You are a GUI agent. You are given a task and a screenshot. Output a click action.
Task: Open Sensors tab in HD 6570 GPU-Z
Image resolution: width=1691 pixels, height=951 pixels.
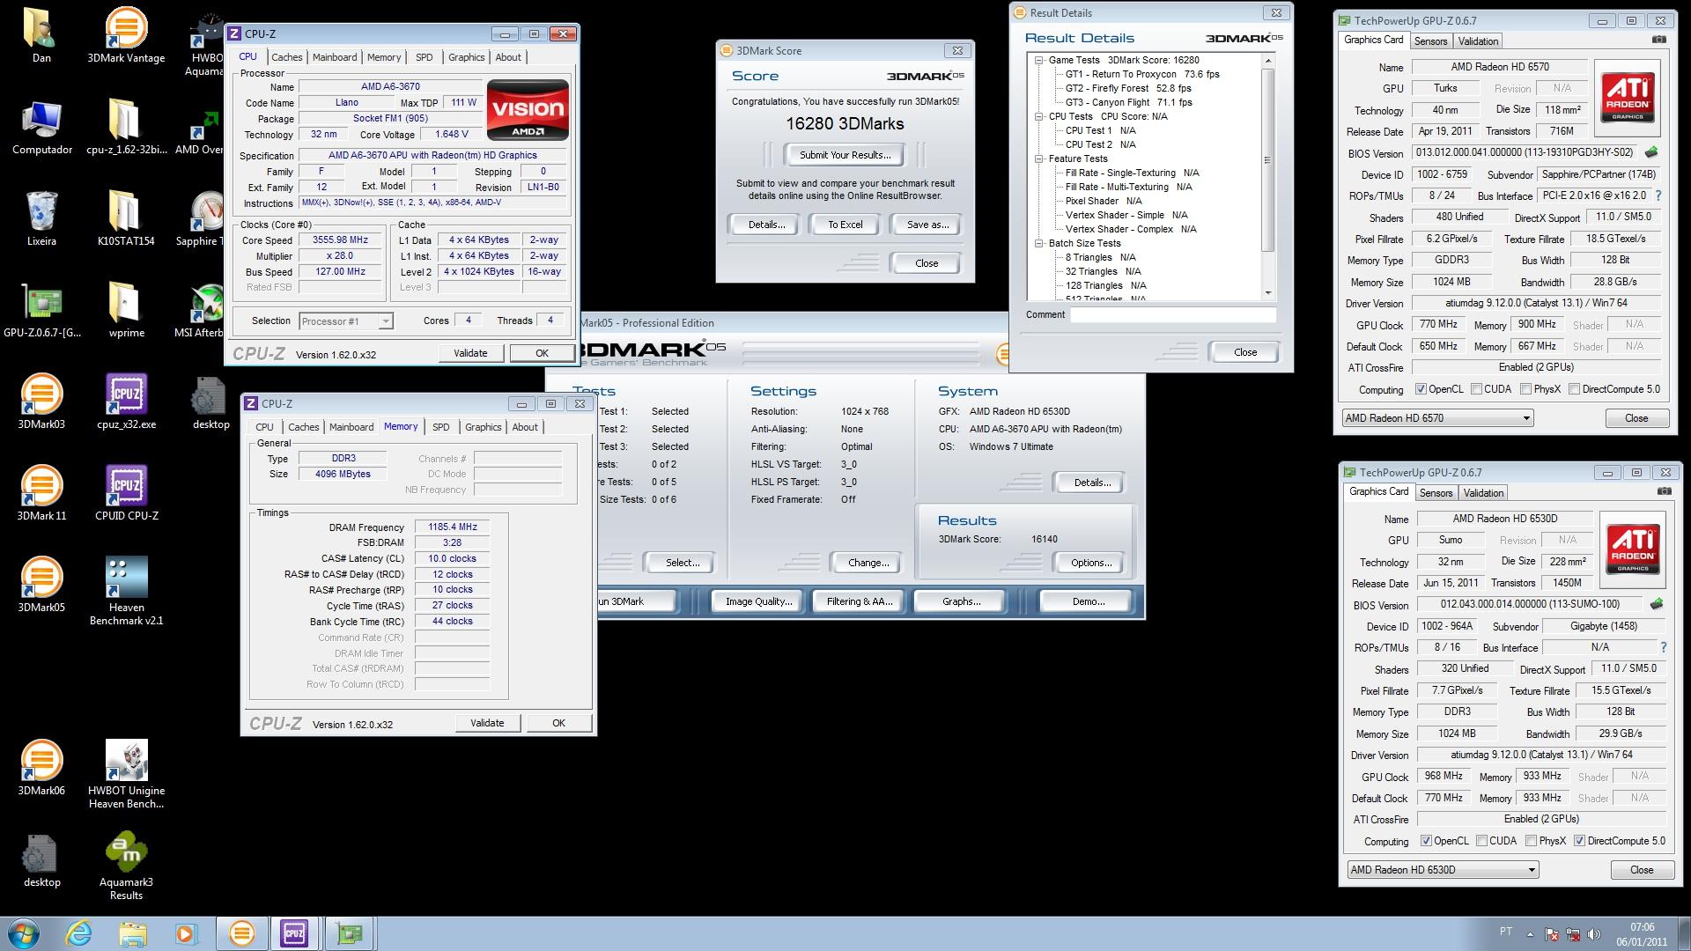(x=1430, y=41)
